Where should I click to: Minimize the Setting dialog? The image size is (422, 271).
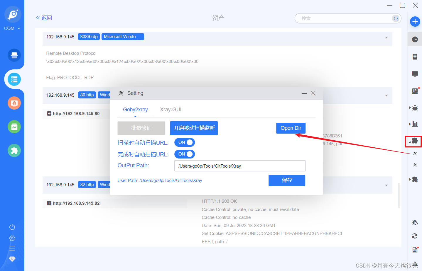304,93
